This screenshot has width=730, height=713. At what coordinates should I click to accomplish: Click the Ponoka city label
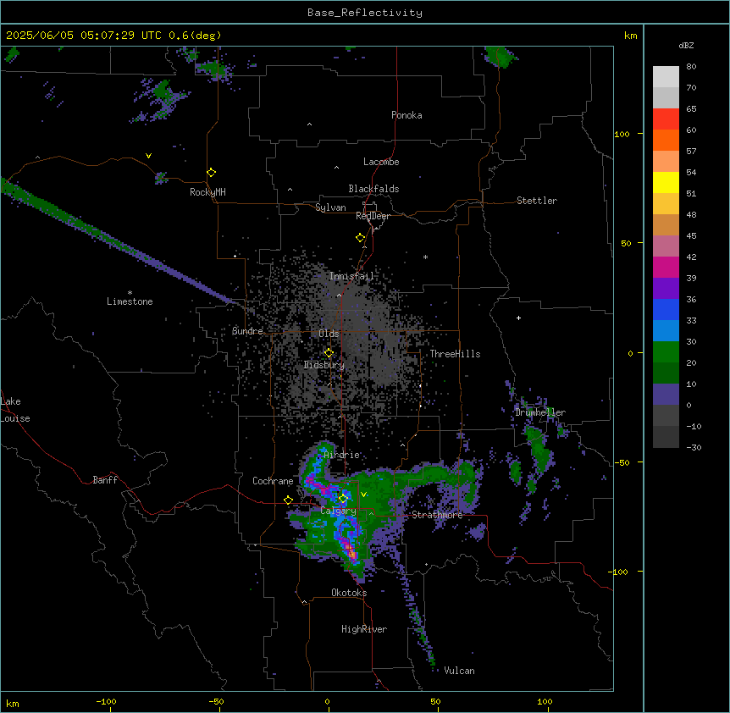pos(406,115)
